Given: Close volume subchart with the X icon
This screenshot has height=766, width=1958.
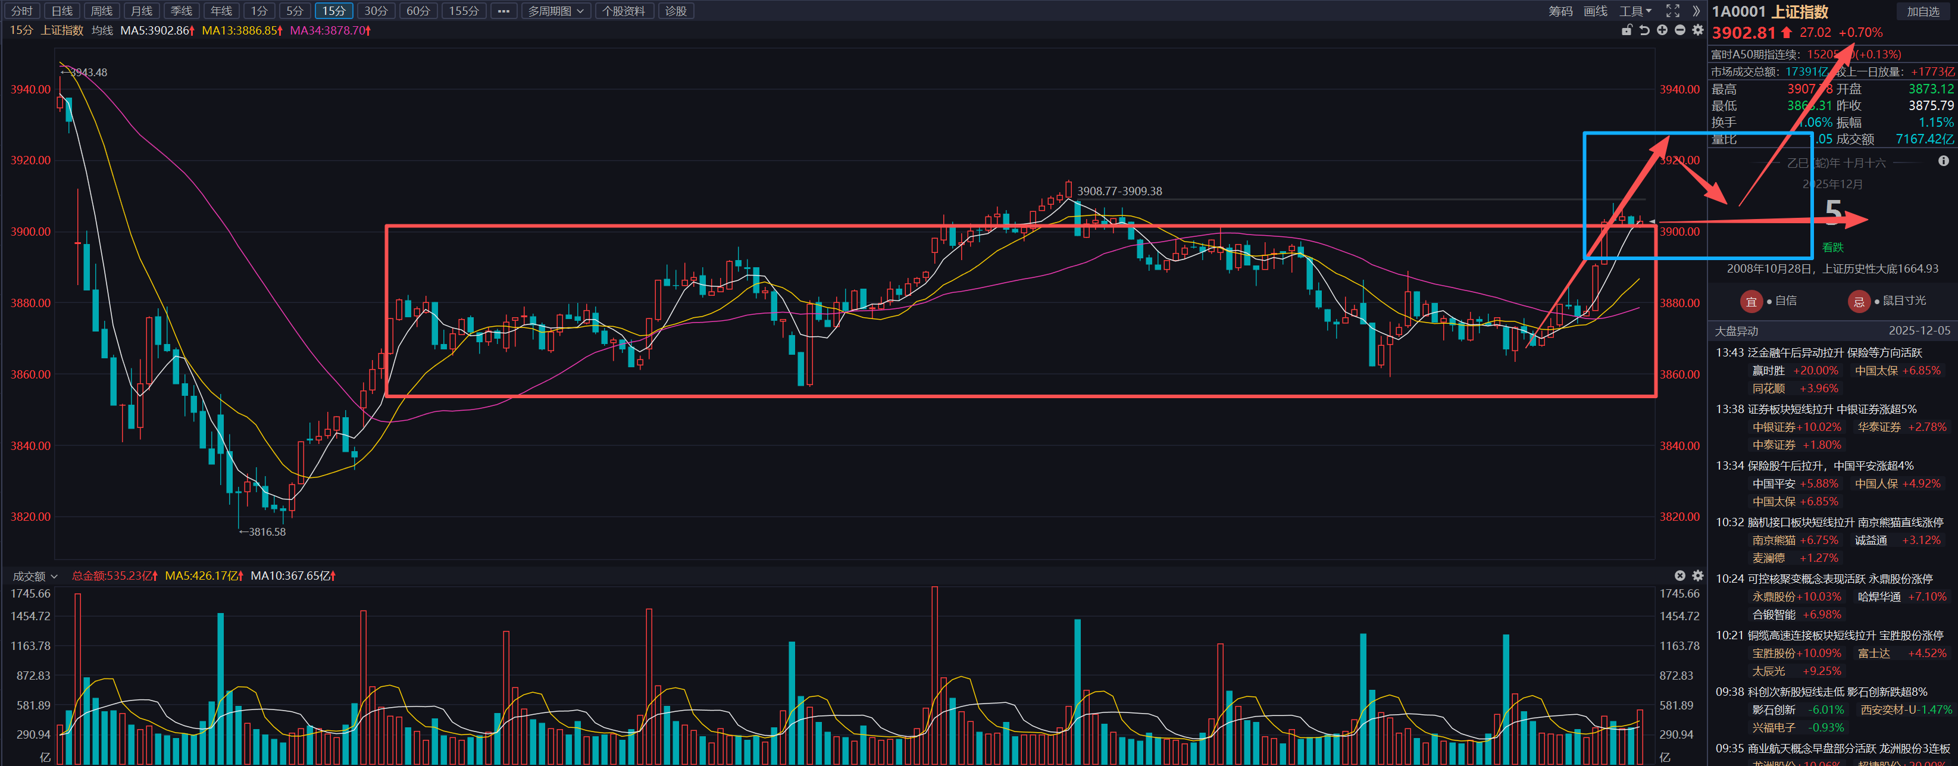Looking at the screenshot, I should pos(1680,576).
